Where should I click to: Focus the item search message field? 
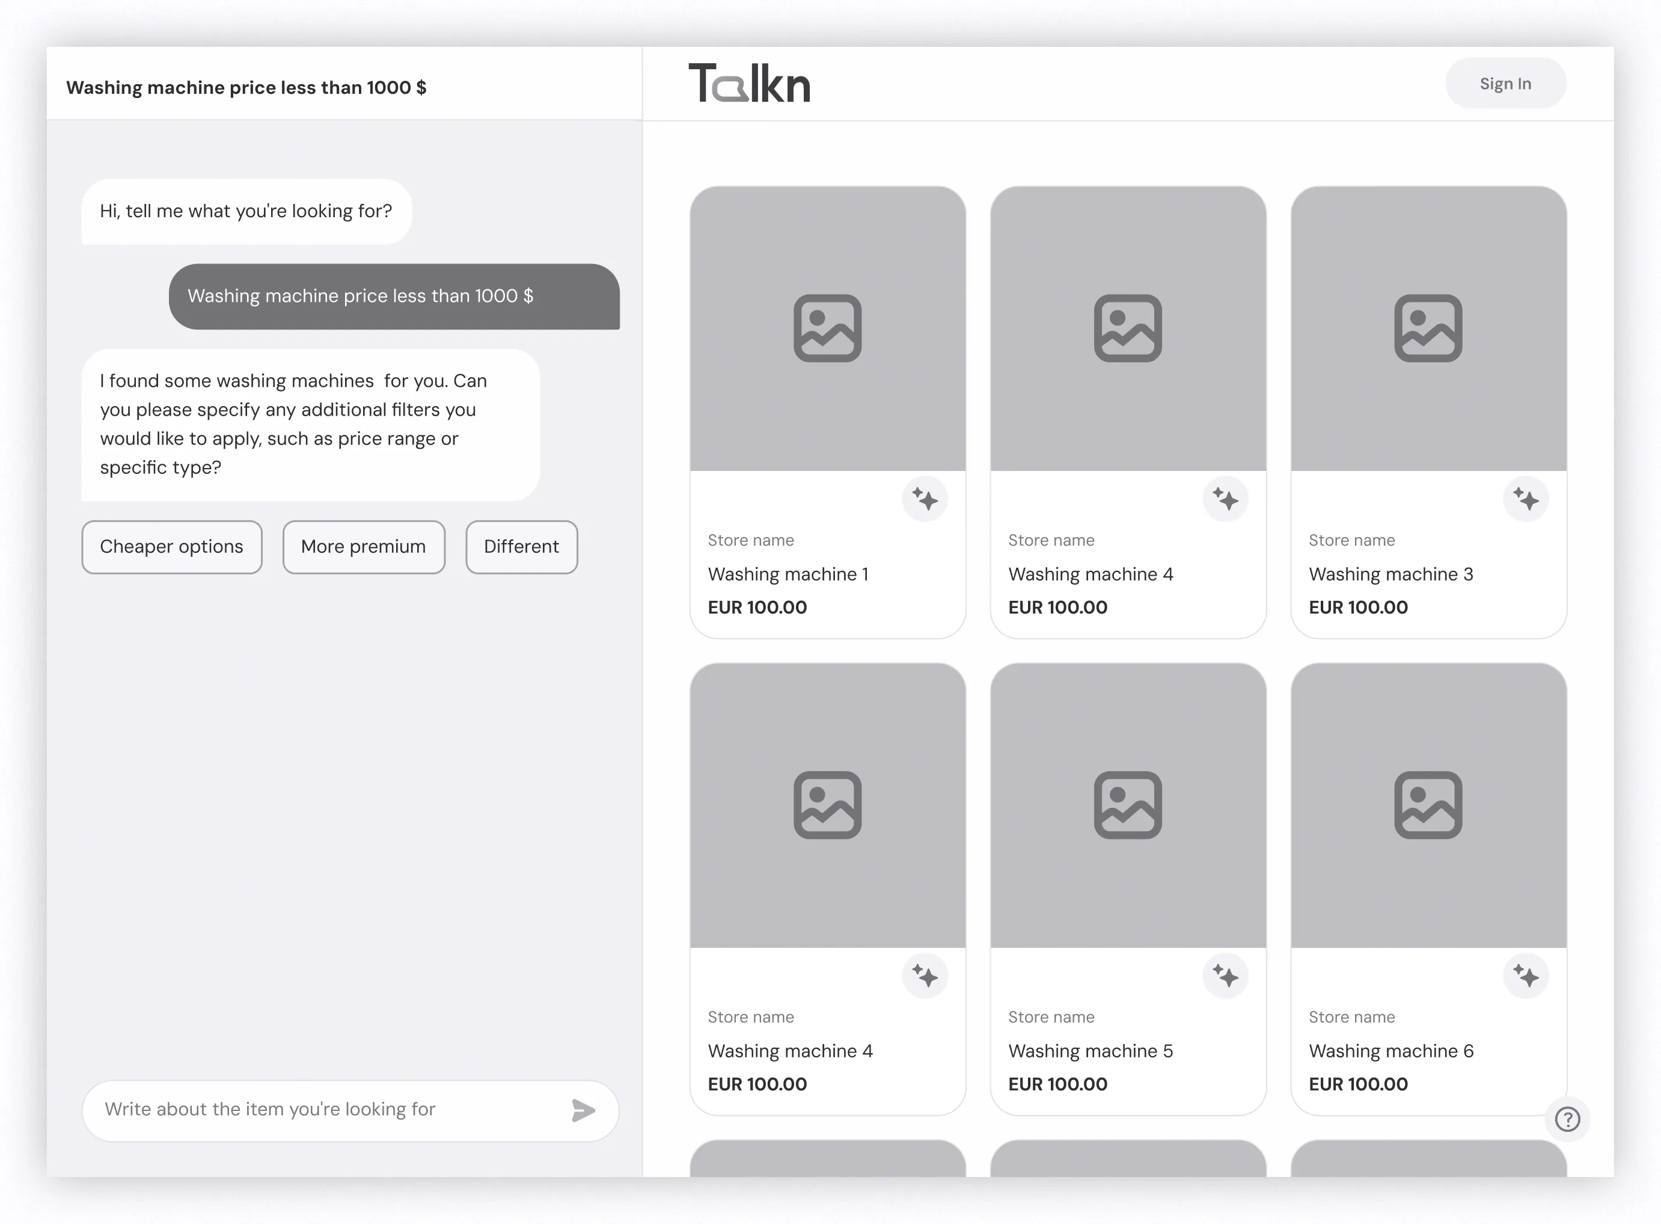tap(326, 1110)
